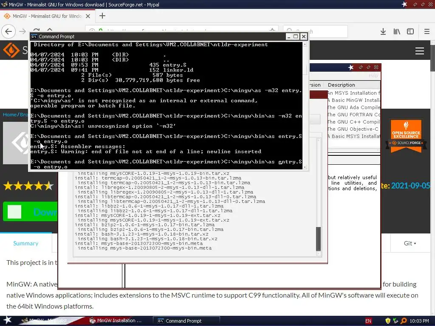This screenshot has height=326, width=435.
Task: Open the Downloads arrow icon in Mypal toolbar
Action: pyautogui.click(x=383, y=31)
